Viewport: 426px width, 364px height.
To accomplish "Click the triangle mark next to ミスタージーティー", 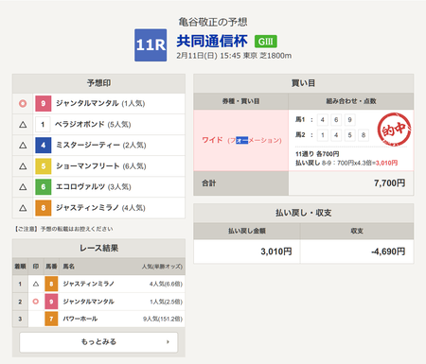I will [23, 146].
